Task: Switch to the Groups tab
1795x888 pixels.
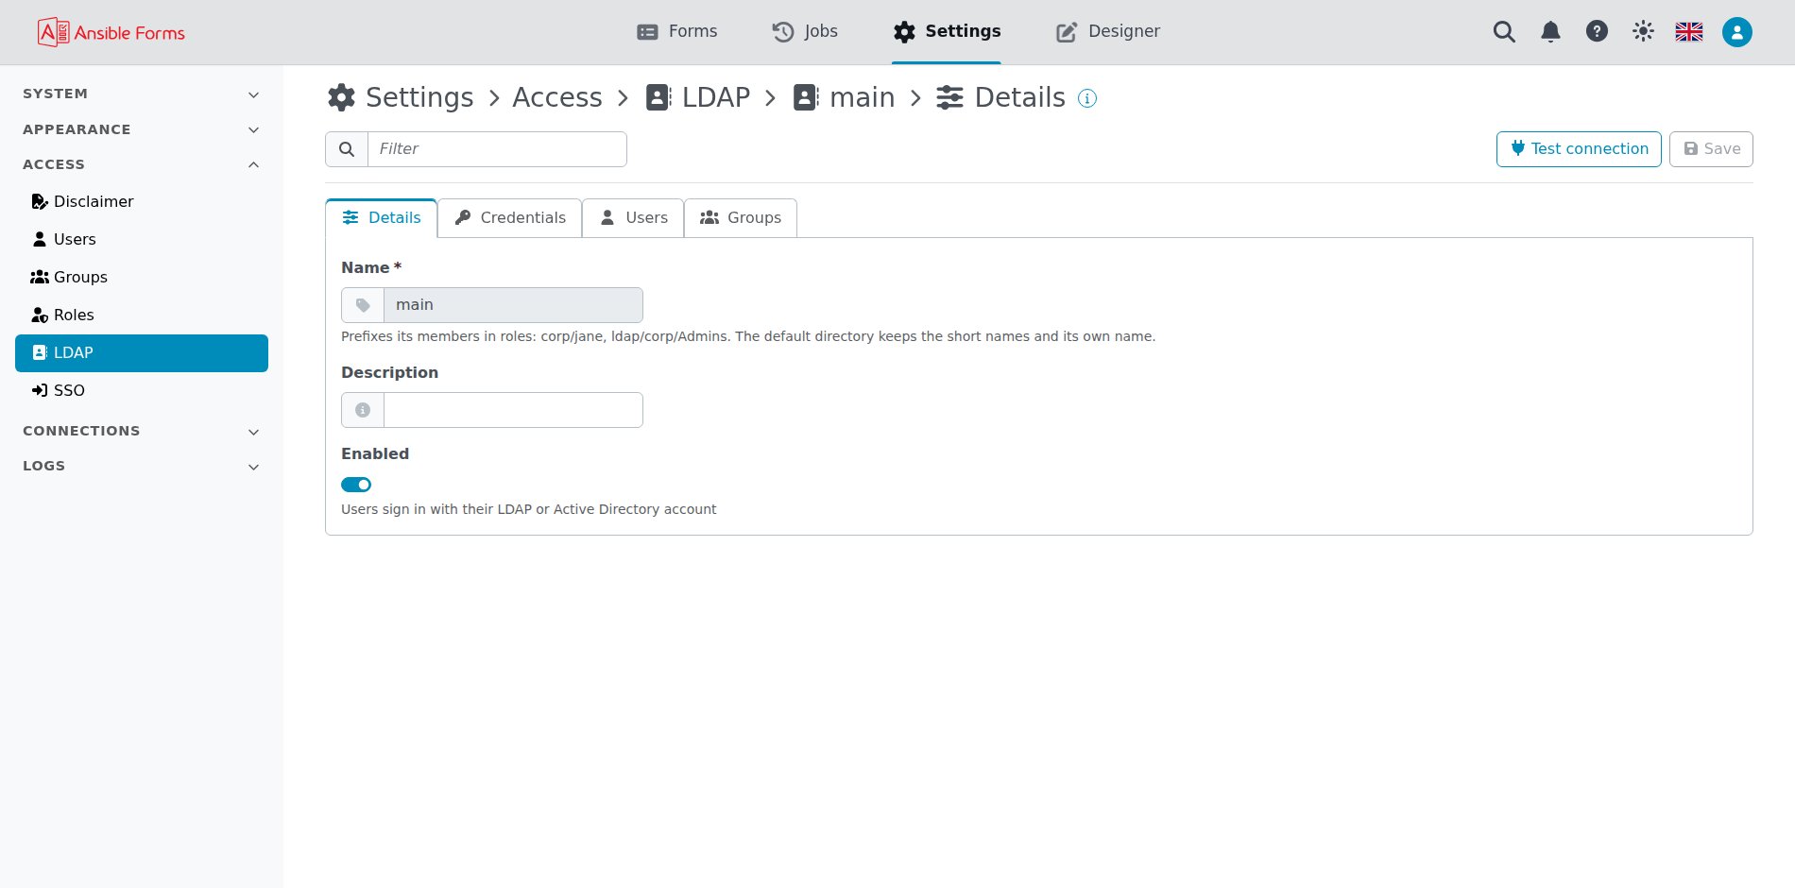Action: tap(741, 218)
